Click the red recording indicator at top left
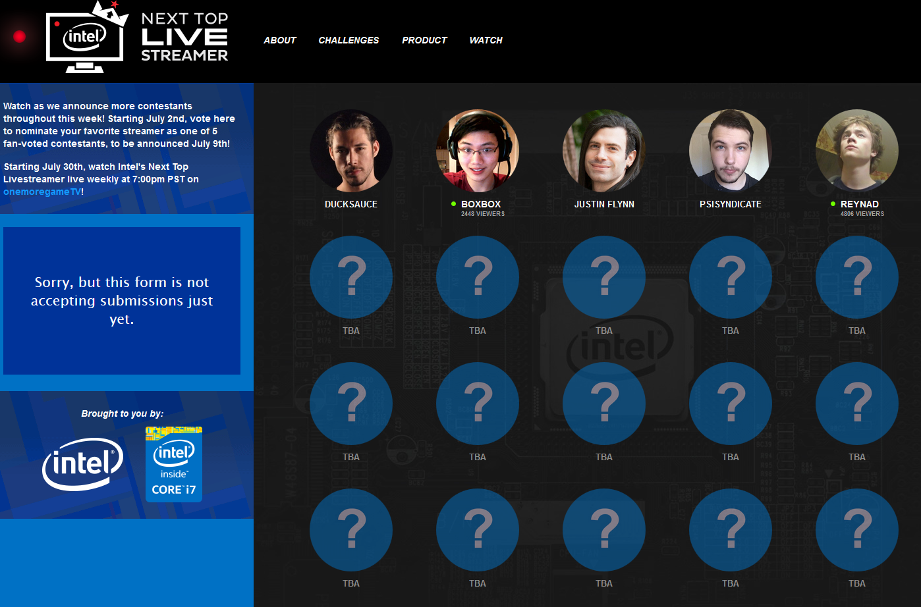The image size is (921, 607). 19,37
